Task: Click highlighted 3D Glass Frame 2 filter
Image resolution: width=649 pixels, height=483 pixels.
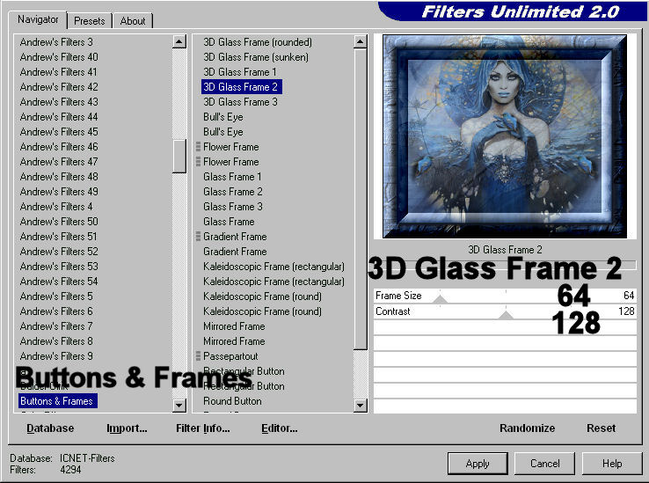Action: click(x=241, y=86)
